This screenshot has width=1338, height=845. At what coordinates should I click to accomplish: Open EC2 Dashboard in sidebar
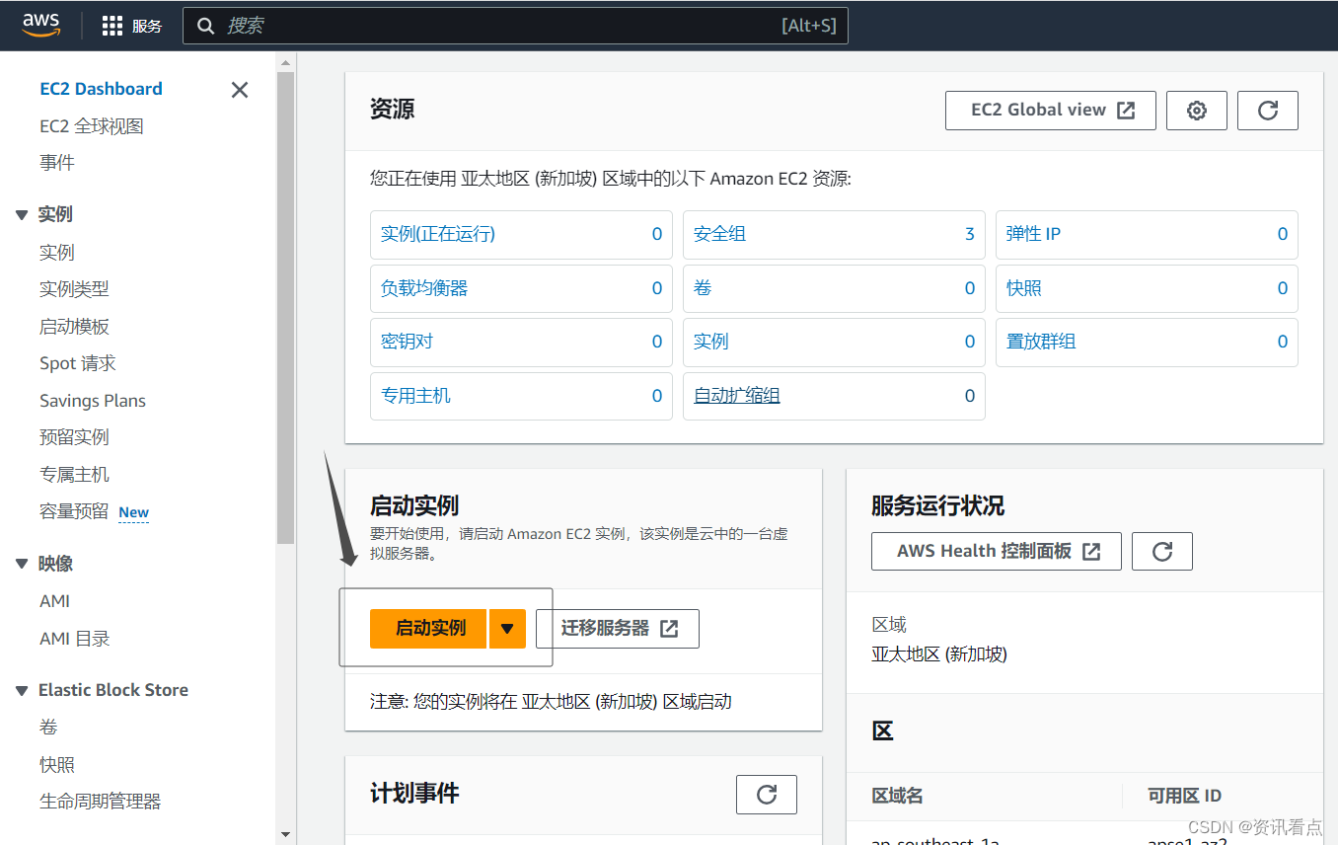tap(101, 89)
